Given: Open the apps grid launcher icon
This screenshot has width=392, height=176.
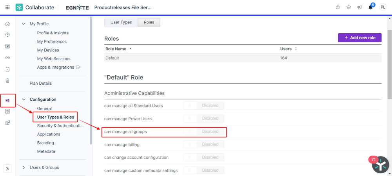Looking at the screenshot, I should pos(7,7).
